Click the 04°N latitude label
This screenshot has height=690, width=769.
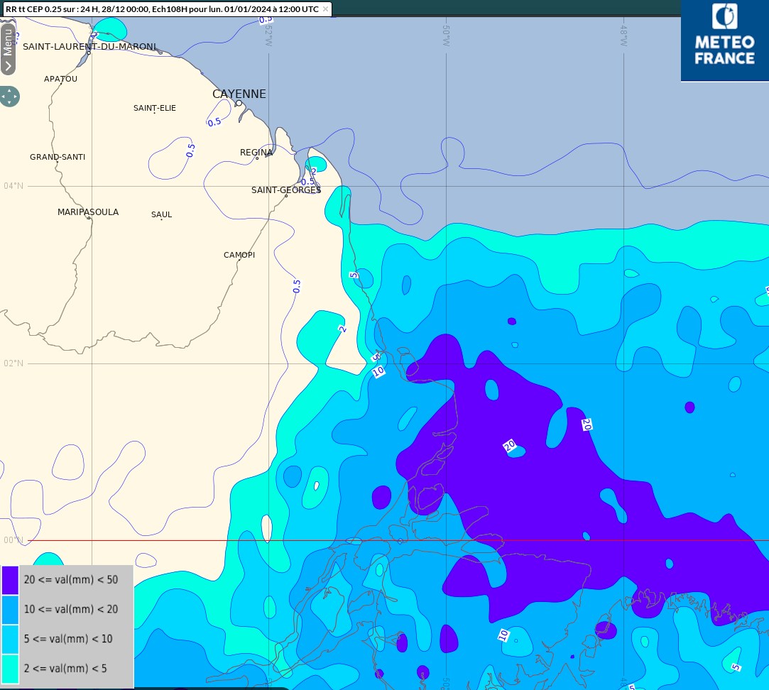[x=13, y=186]
